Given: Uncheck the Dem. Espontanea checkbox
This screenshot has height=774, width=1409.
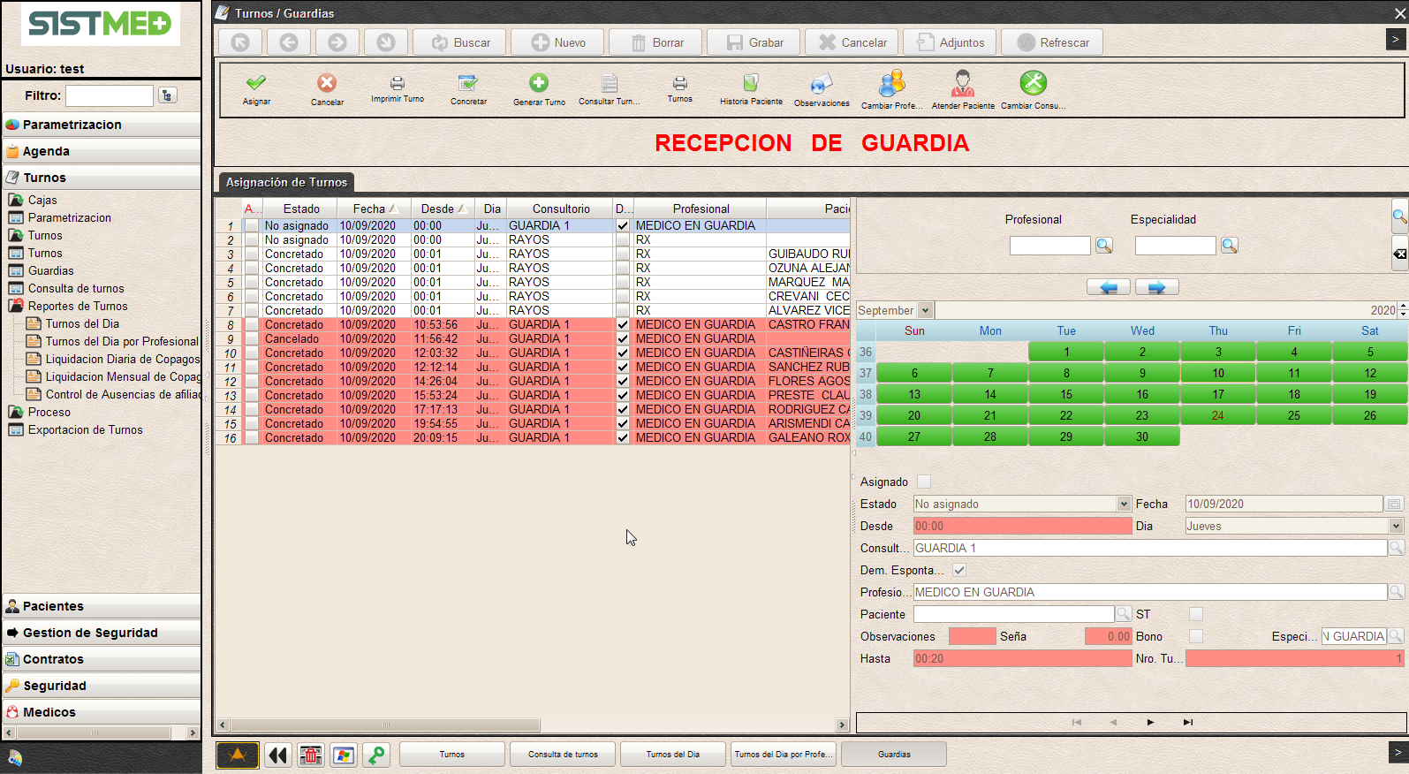Looking at the screenshot, I should [959, 570].
